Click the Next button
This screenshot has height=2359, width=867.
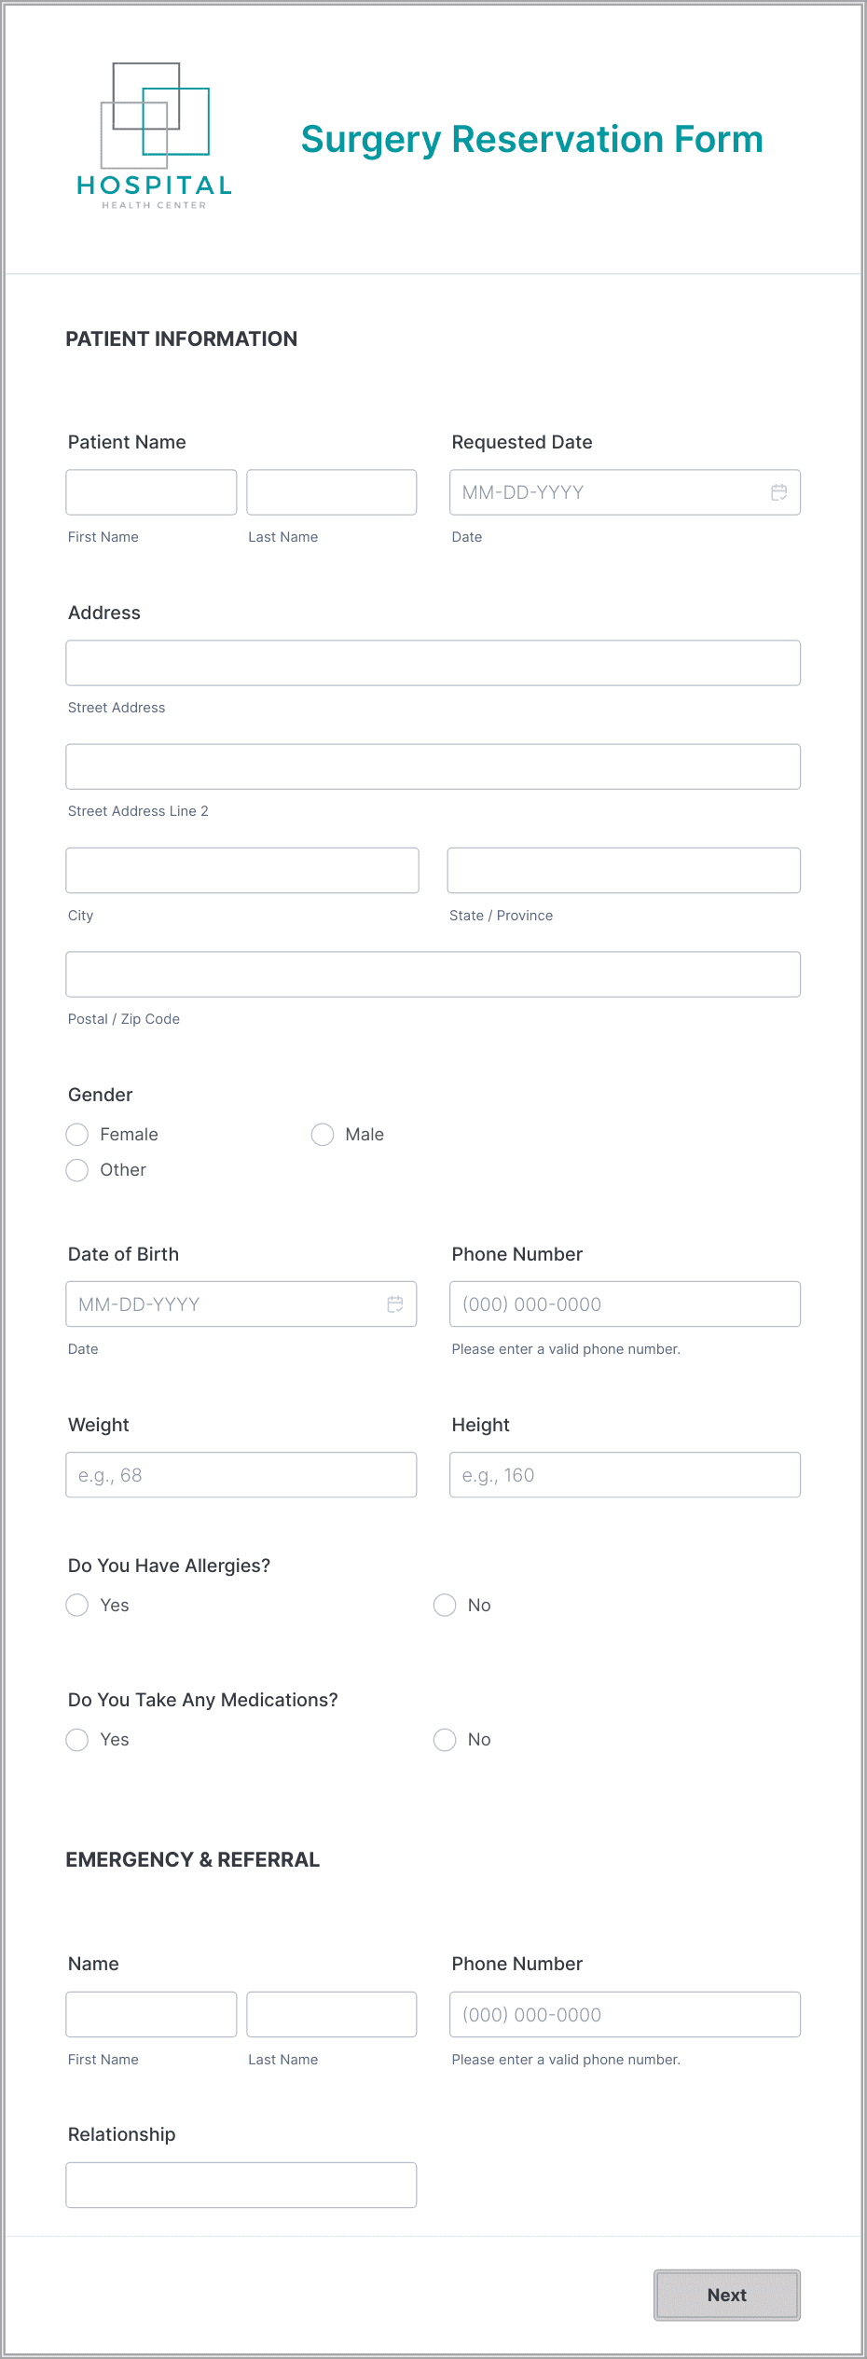pos(727,2295)
